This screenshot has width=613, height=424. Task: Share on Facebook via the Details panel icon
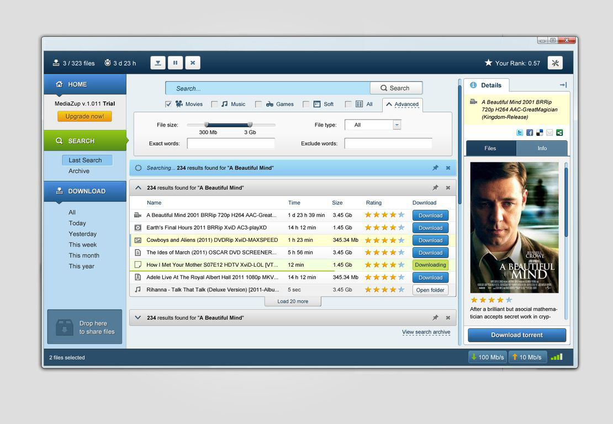(x=530, y=132)
